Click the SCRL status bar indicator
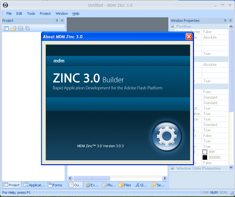The image size is (235, 197). 223,193
